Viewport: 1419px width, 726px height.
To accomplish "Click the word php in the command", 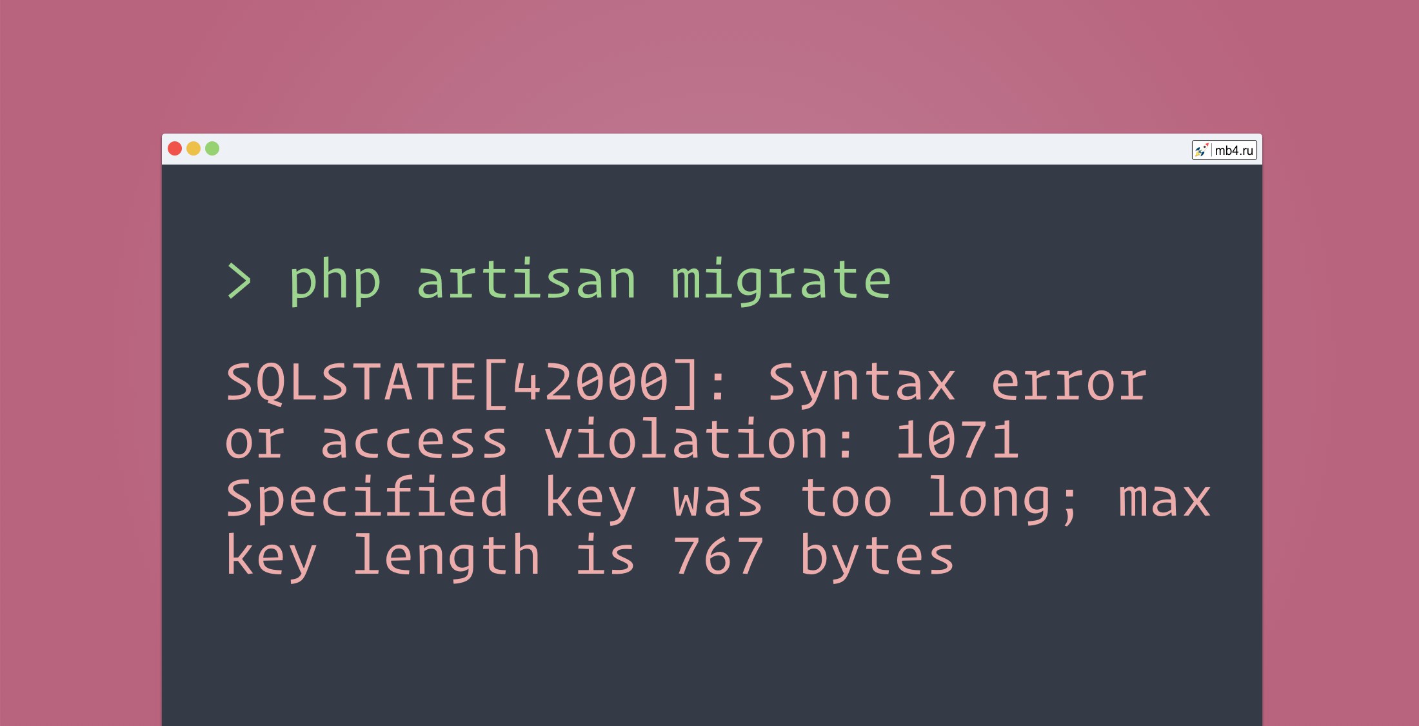I will click(x=335, y=281).
